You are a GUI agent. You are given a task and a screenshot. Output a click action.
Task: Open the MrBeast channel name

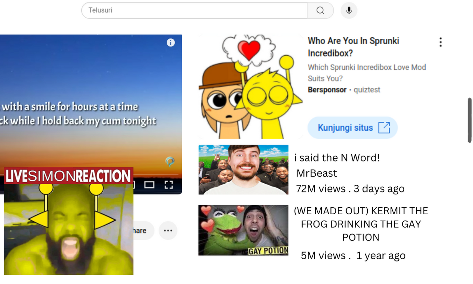click(x=317, y=173)
